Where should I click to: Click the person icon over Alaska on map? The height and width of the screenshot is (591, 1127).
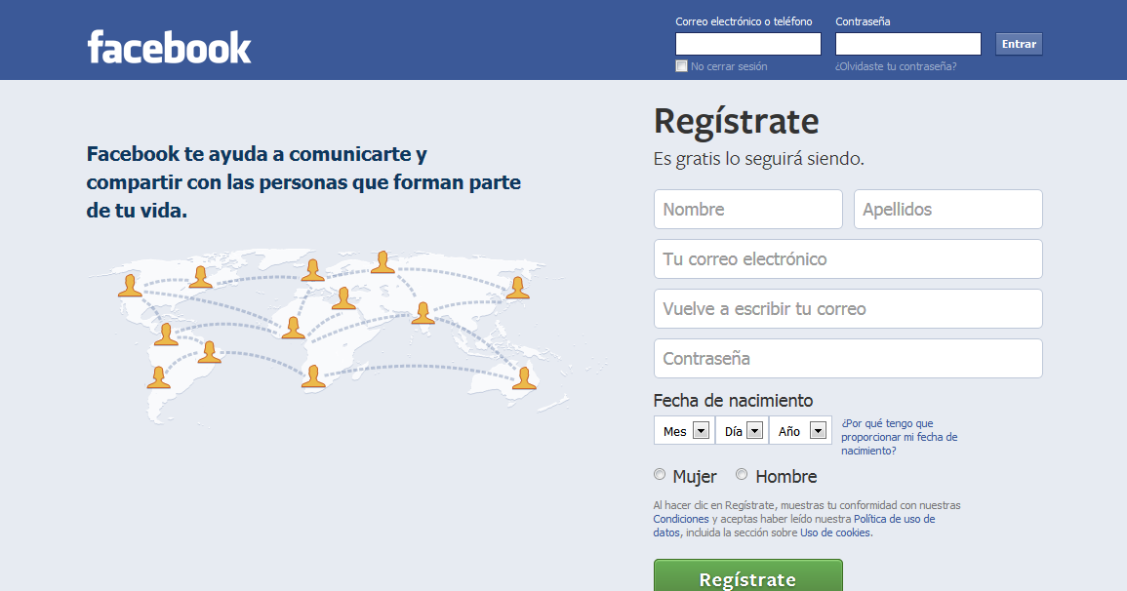pyautogui.click(x=130, y=285)
